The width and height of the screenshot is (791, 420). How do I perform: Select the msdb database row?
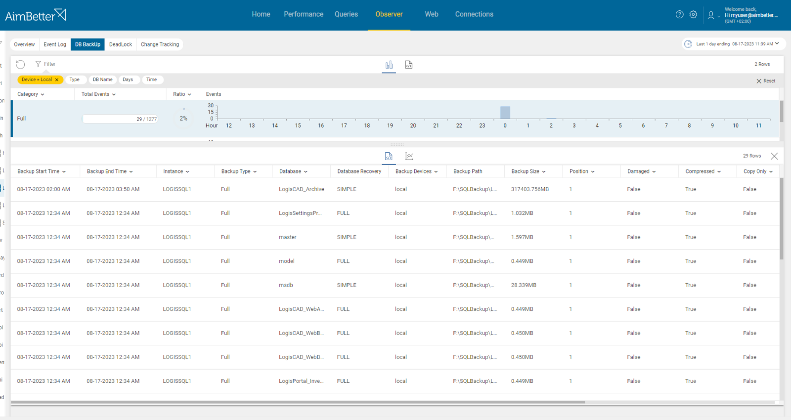point(395,286)
